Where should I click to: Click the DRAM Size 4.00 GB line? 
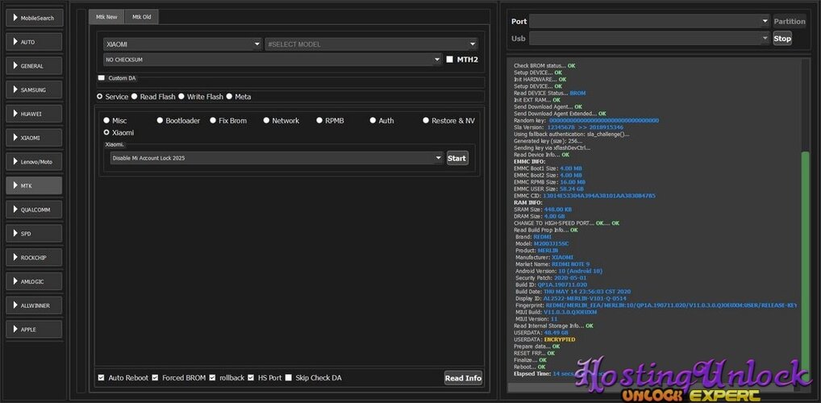540,216
